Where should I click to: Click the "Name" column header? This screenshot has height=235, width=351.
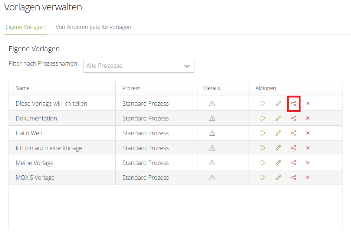[x=22, y=88]
